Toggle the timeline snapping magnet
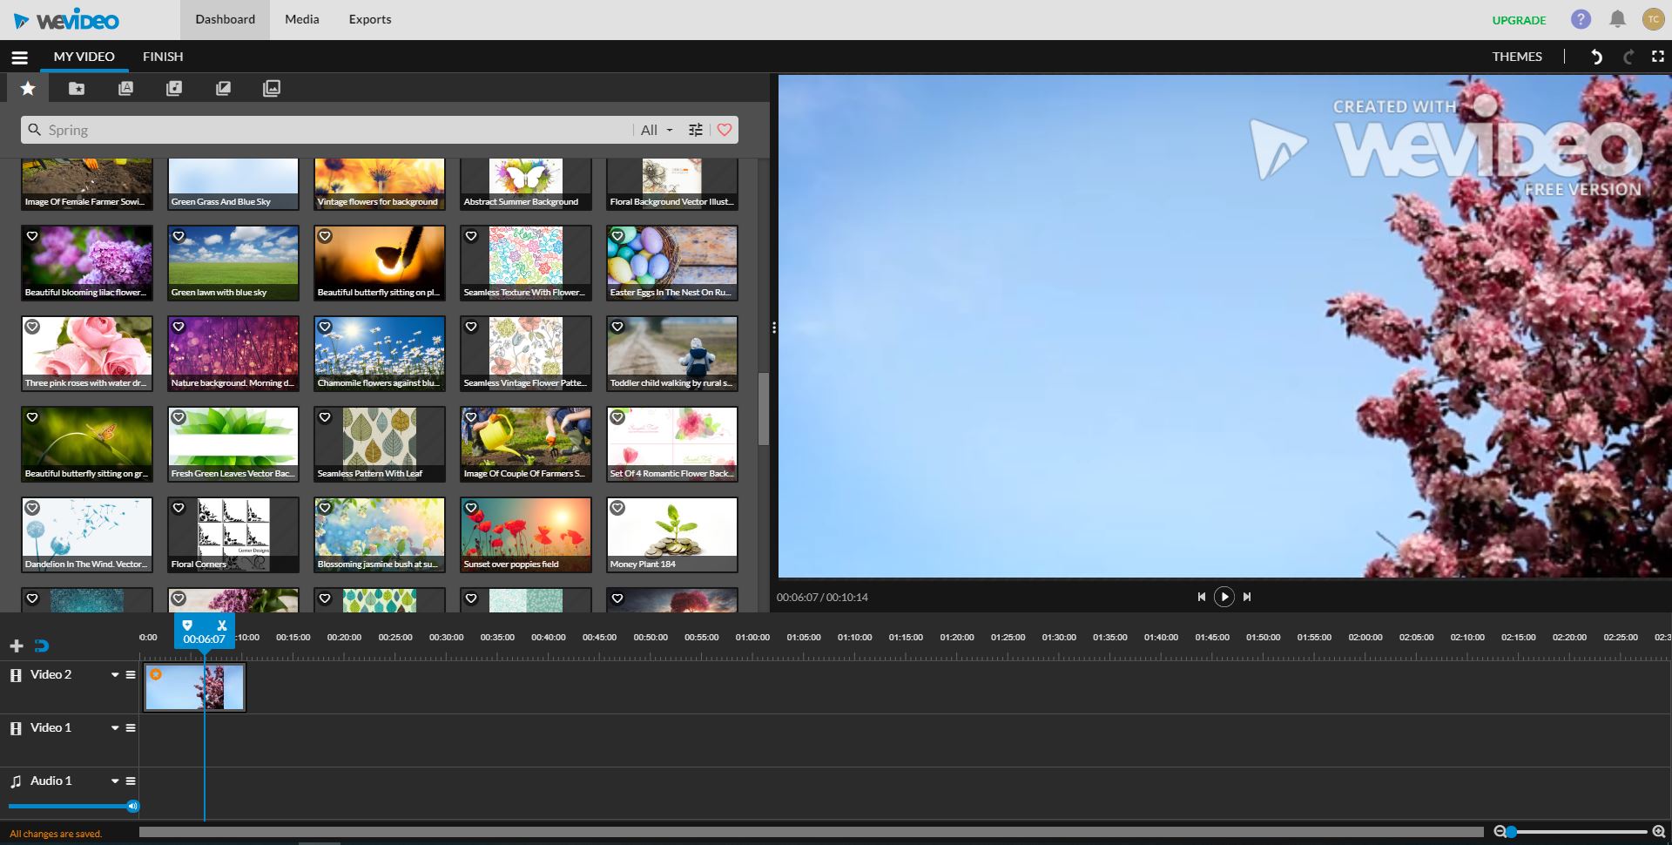 (x=41, y=646)
